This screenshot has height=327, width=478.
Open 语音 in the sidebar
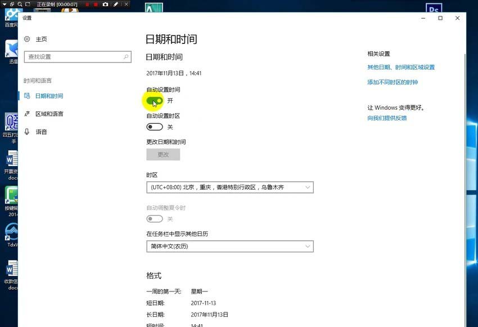tap(41, 132)
